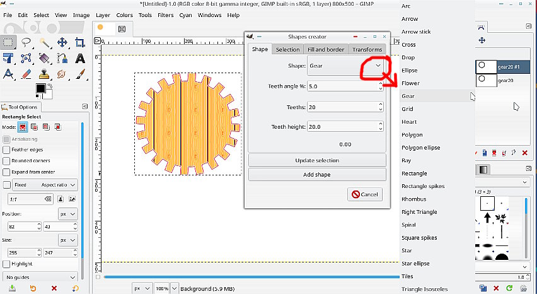Viewport: 537px width, 294px height.
Task: Click landscape orientation icon beside ratio field
Action: tap(72, 199)
